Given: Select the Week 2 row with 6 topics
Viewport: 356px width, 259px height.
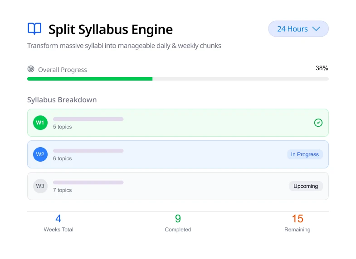Looking at the screenshot, I should click(178, 154).
